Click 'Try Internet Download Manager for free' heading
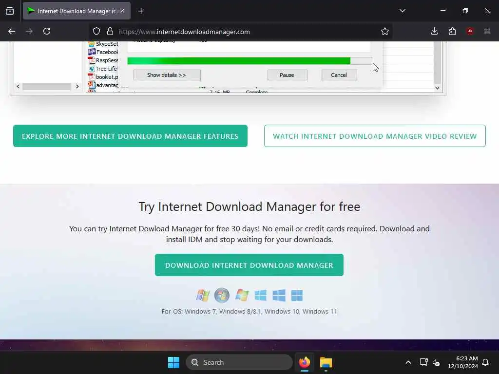Image resolution: width=499 pixels, height=374 pixels. (249, 206)
